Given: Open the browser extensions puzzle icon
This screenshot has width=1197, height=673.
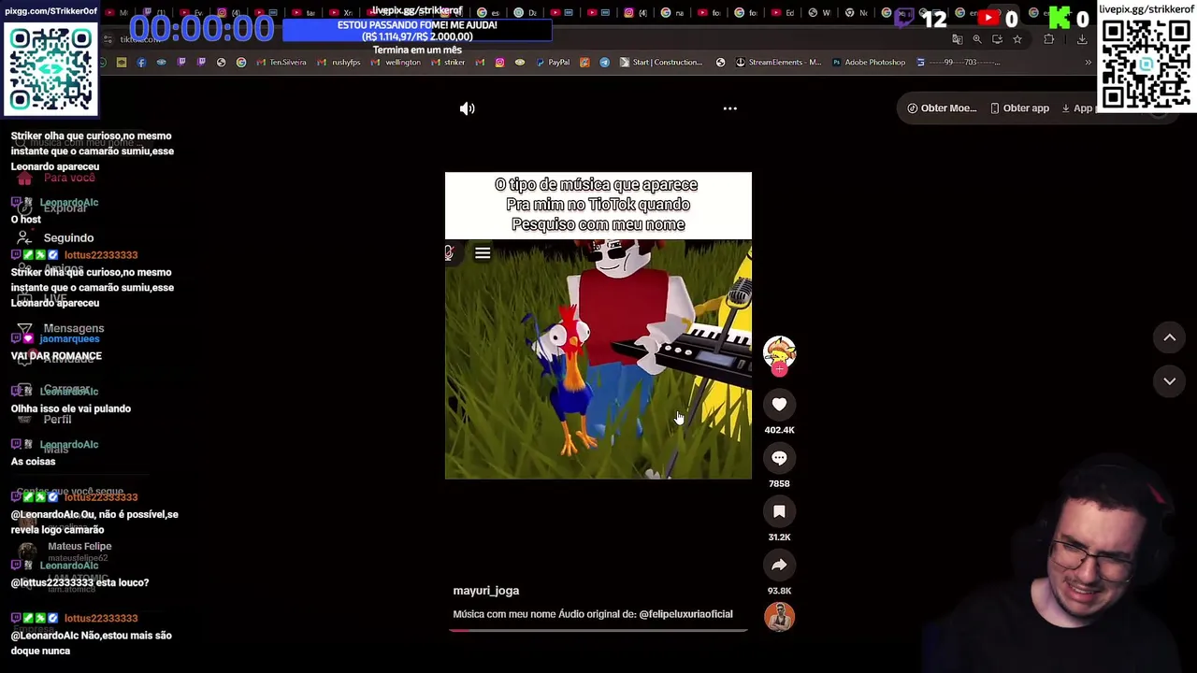Looking at the screenshot, I should tap(1048, 39).
